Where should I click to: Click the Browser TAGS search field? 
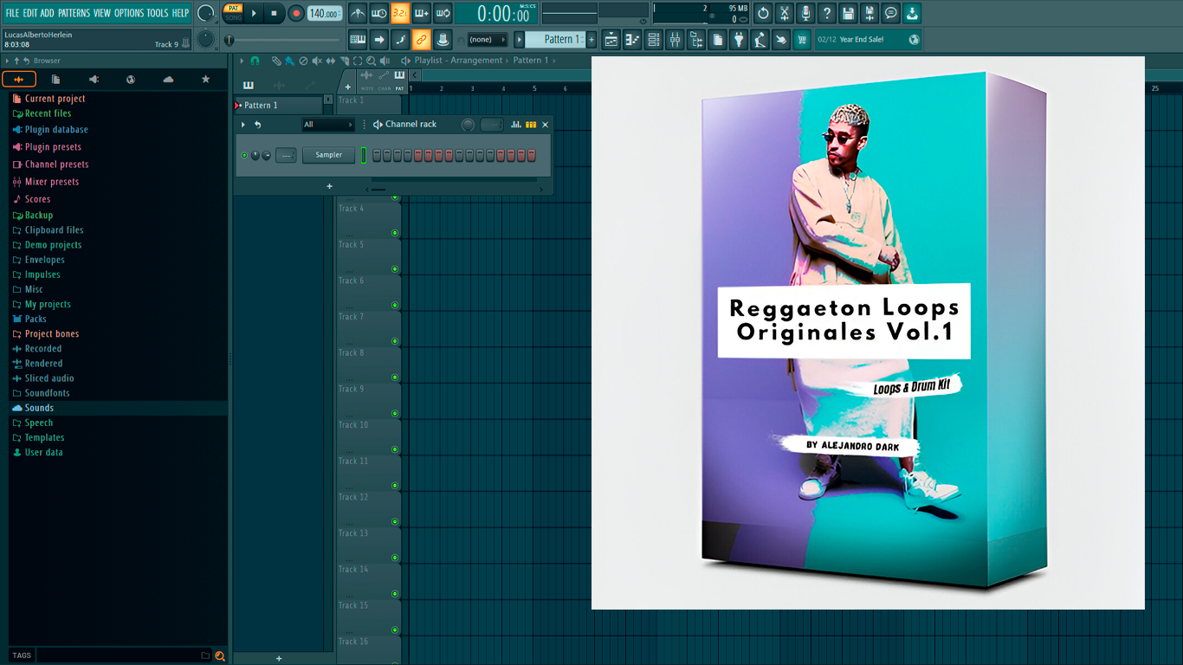click(118, 655)
